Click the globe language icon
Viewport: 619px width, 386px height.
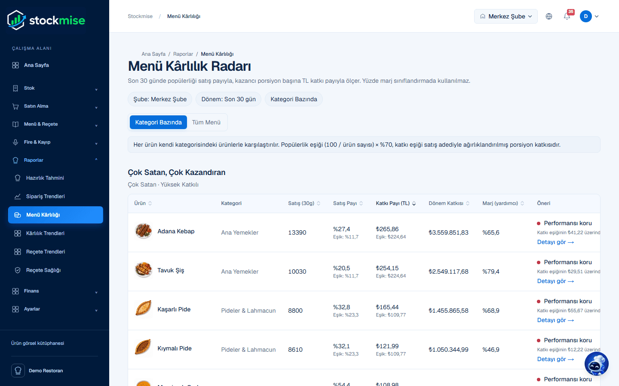pyautogui.click(x=549, y=16)
